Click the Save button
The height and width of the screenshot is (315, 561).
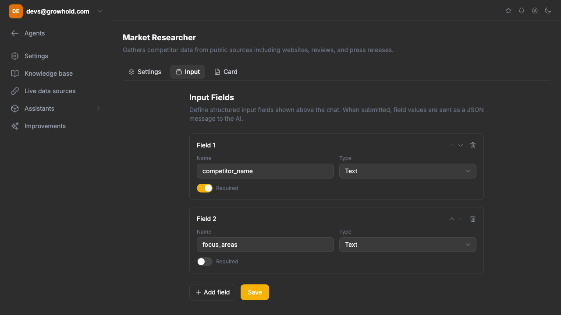point(255,292)
